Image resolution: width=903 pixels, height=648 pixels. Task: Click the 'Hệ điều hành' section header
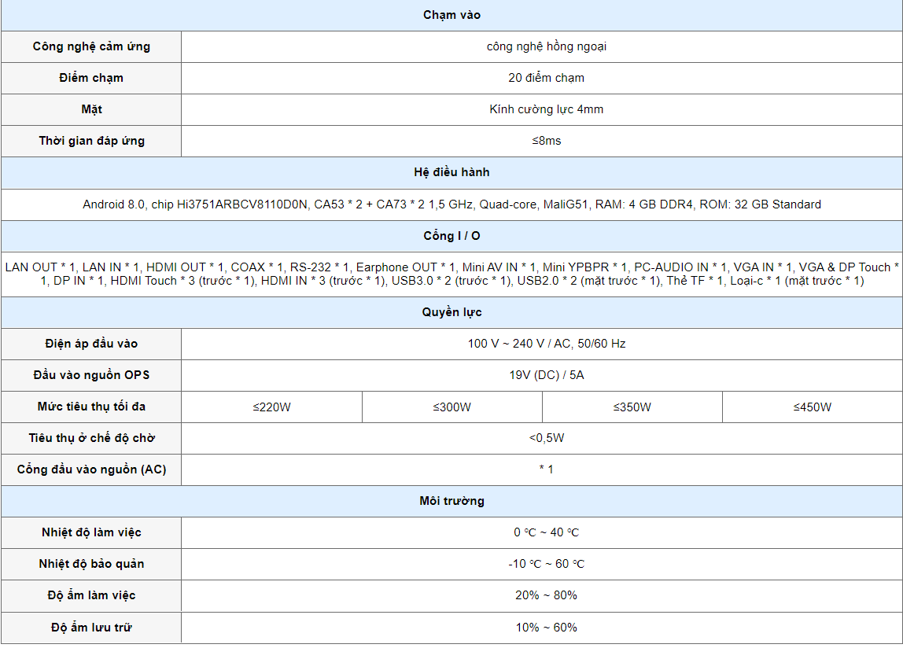tap(451, 172)
